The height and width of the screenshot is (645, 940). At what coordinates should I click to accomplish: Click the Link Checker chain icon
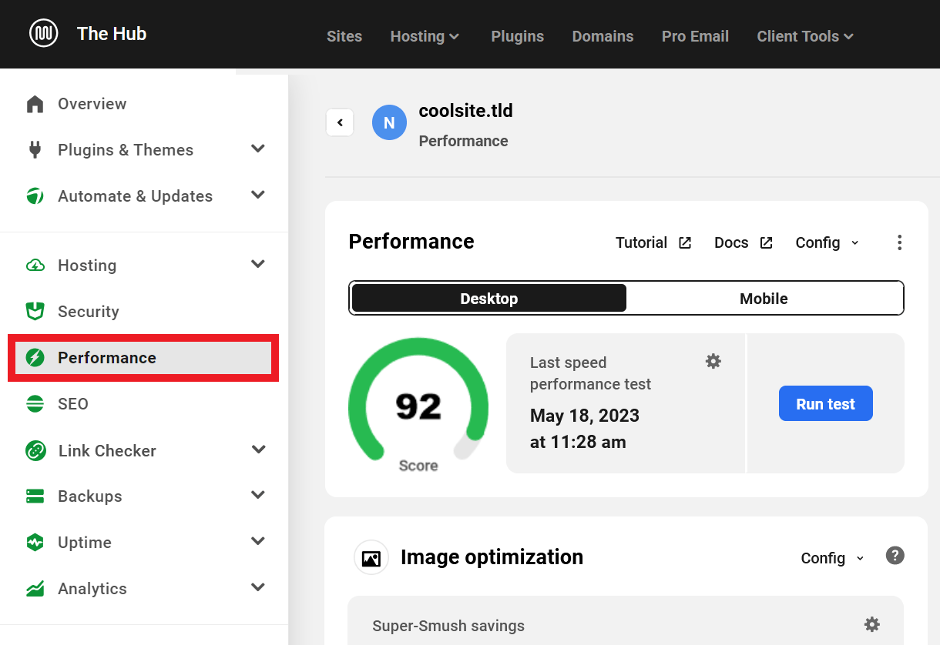pyautogui.click(x=35, y=450)
